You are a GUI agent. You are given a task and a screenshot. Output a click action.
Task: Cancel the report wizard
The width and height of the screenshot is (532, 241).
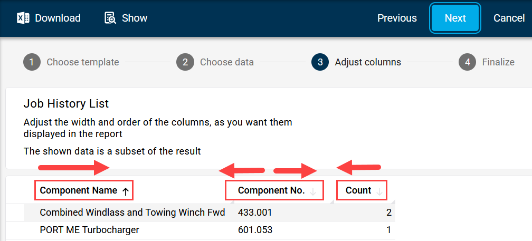click(x=509, y=18)
